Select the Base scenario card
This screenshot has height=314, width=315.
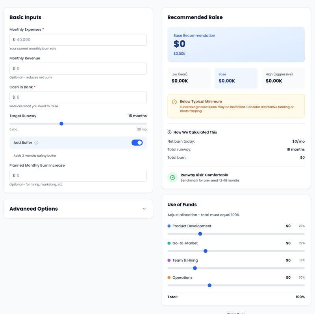point(236,78)
